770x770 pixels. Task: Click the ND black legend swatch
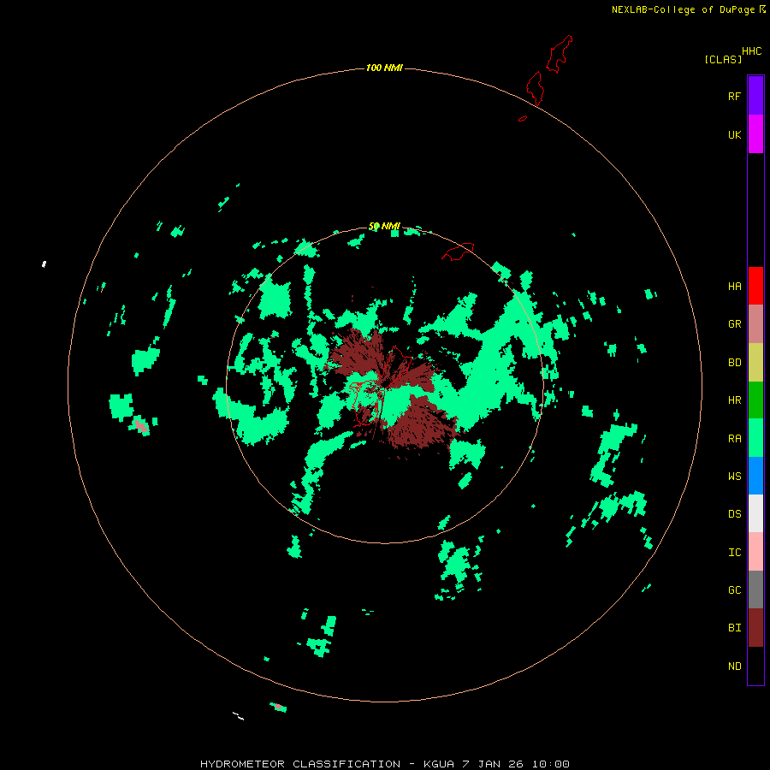point(755,666)
